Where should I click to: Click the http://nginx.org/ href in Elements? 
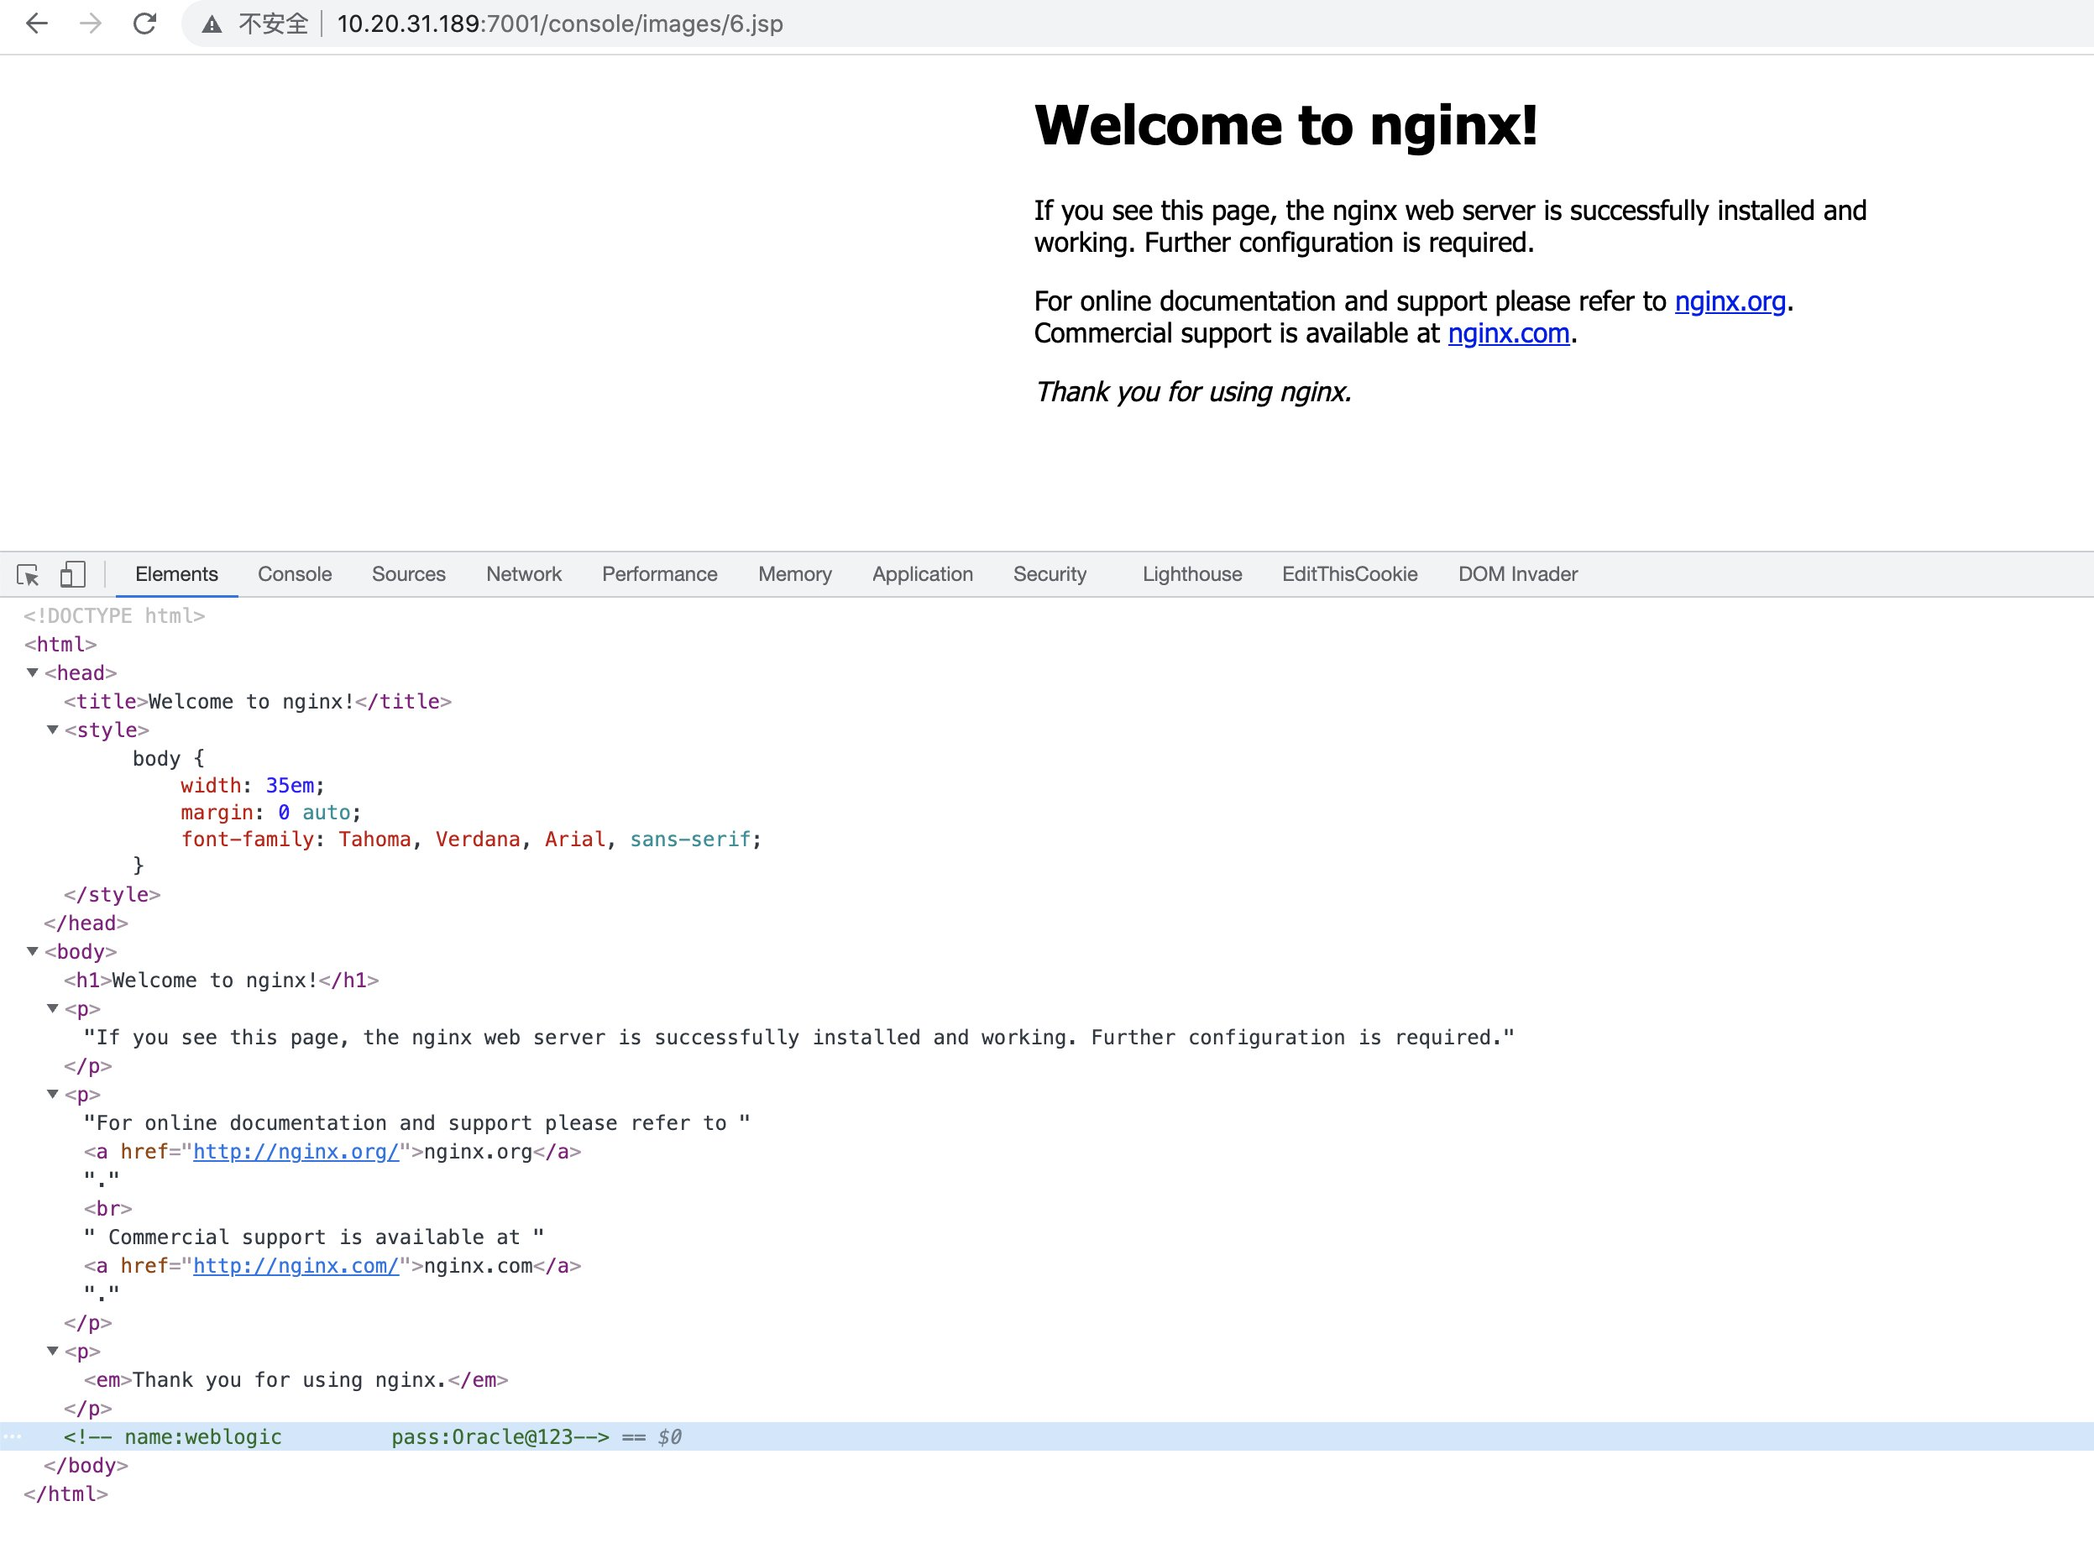tap(296, 1152)
